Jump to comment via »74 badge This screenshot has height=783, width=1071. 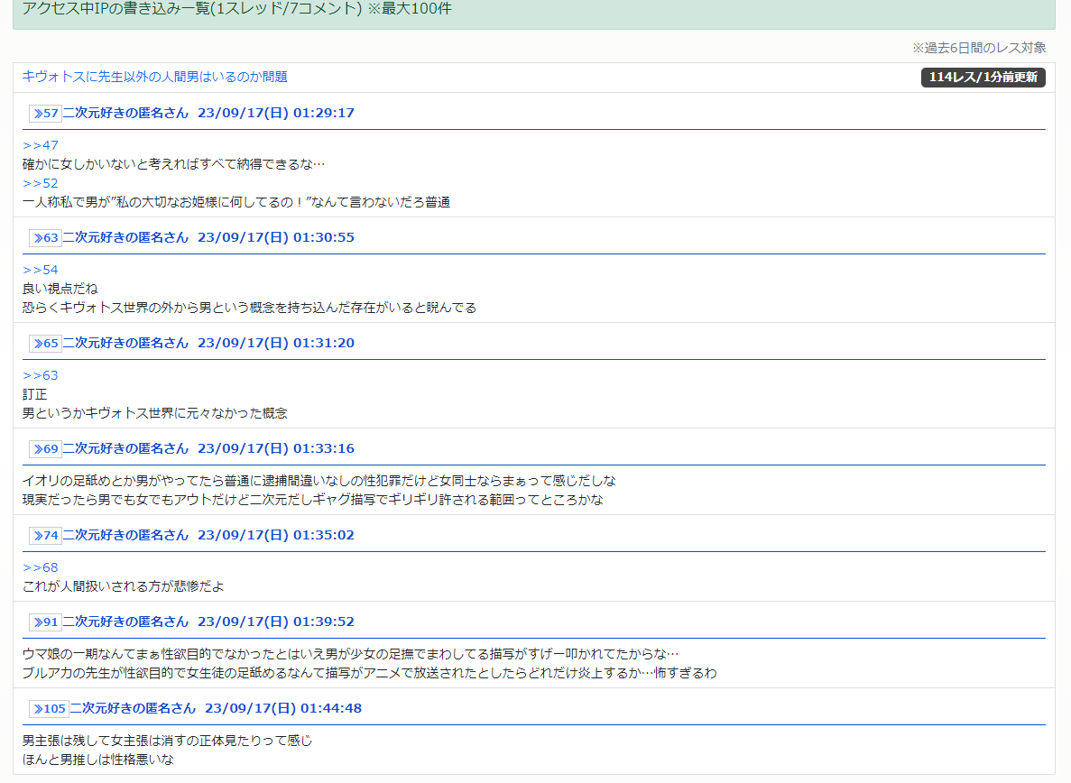[45, 536]
